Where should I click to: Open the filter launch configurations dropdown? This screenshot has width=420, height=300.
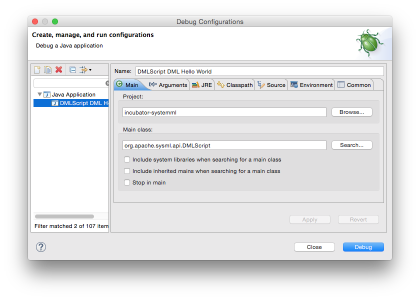[x=85, y=70]
